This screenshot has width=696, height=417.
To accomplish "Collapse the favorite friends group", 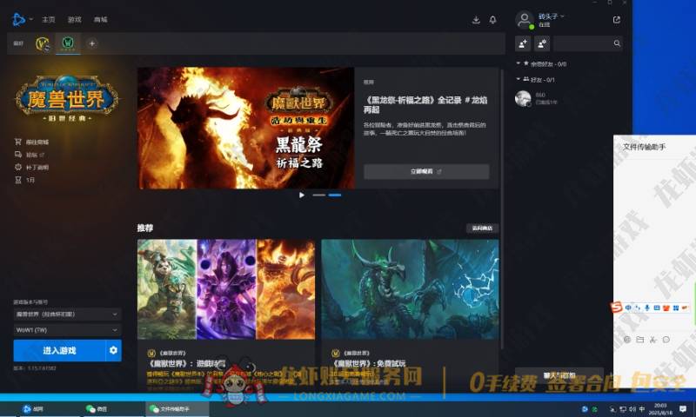I will 519,63.
